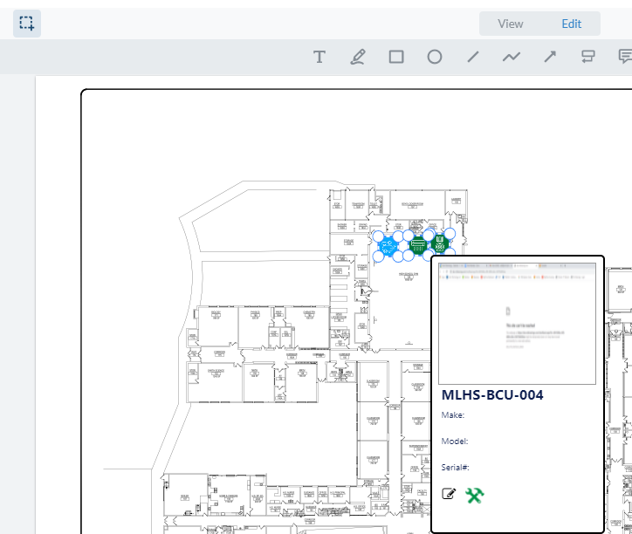Pick the Arrow annotation tool

[x=550, y=57]
